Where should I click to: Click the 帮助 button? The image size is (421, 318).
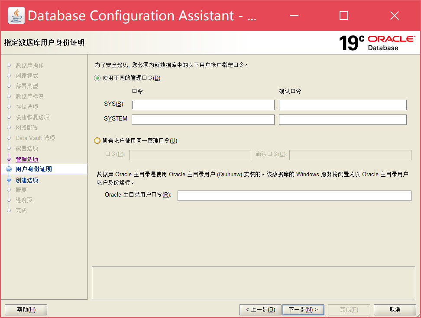(26, 309)
